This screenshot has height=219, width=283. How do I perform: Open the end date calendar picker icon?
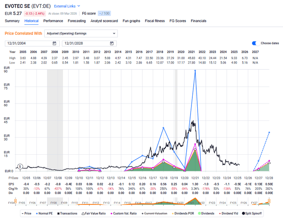pyautogui.click(x=112, y=43)
